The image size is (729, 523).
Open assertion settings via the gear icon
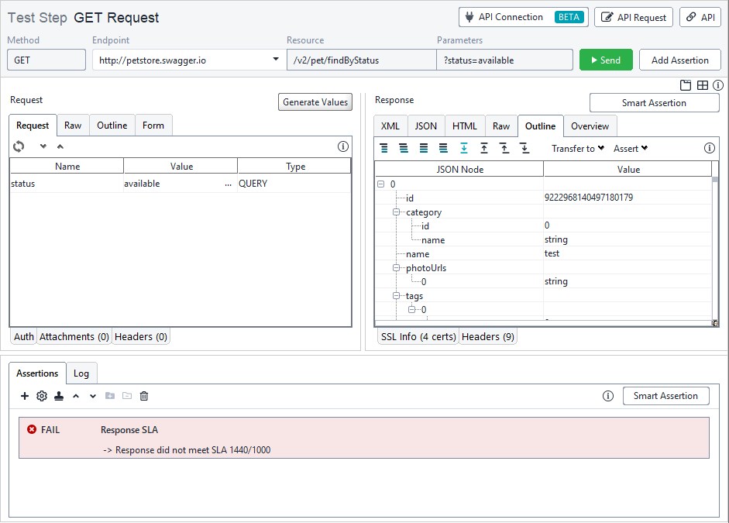tap(41, 395)
